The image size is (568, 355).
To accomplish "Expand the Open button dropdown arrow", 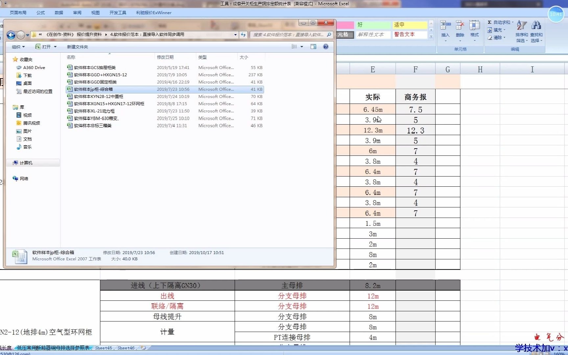I will click(55, 47).
